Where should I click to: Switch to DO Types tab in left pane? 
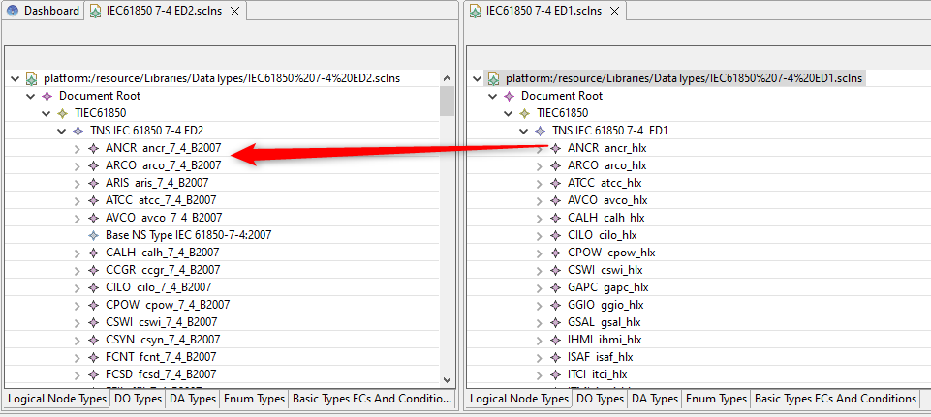click(x=138, y=399)
